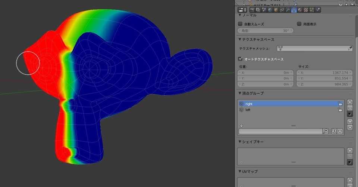358x187 pixels.
Task: Open the Material tab sphere icon
Action: coord(300,10)
